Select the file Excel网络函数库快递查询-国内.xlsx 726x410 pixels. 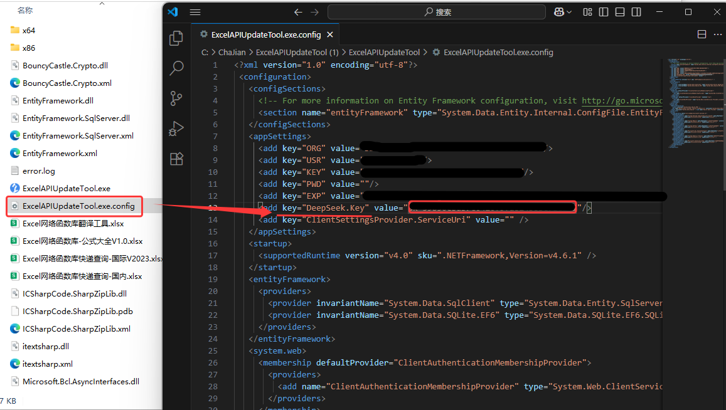point(82,276)
